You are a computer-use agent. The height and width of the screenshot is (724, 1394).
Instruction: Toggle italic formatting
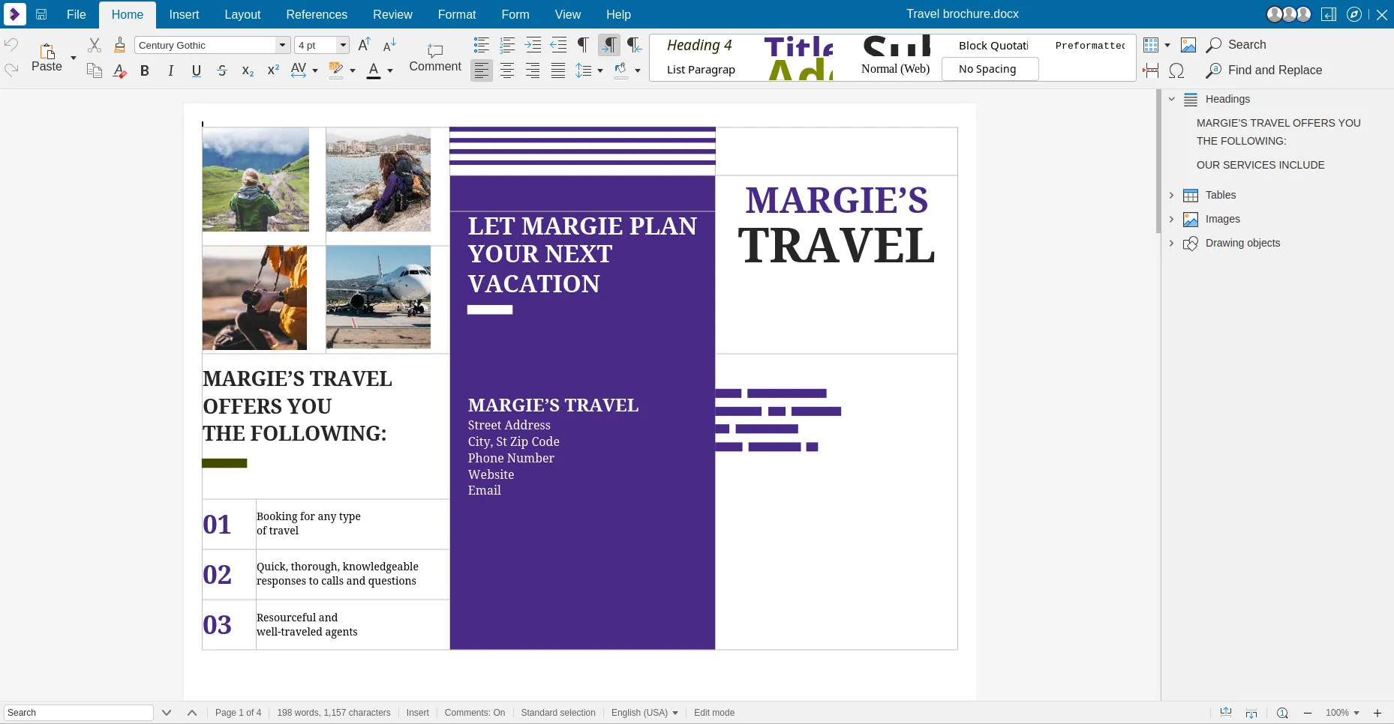[x=171, y=70]
